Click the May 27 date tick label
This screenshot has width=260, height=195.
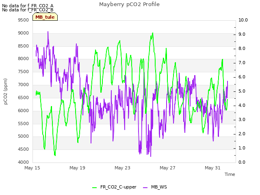[167, 168]
